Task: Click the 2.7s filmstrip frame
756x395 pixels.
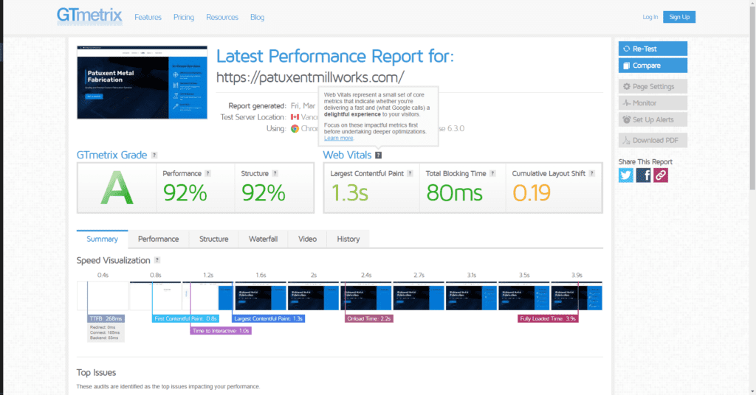Action: (x=419, y=296)
